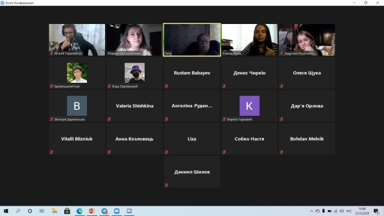Click muted mic icon on Олеся Щука tile
Screen dimensions: 384x216
(x=281, y=86)
